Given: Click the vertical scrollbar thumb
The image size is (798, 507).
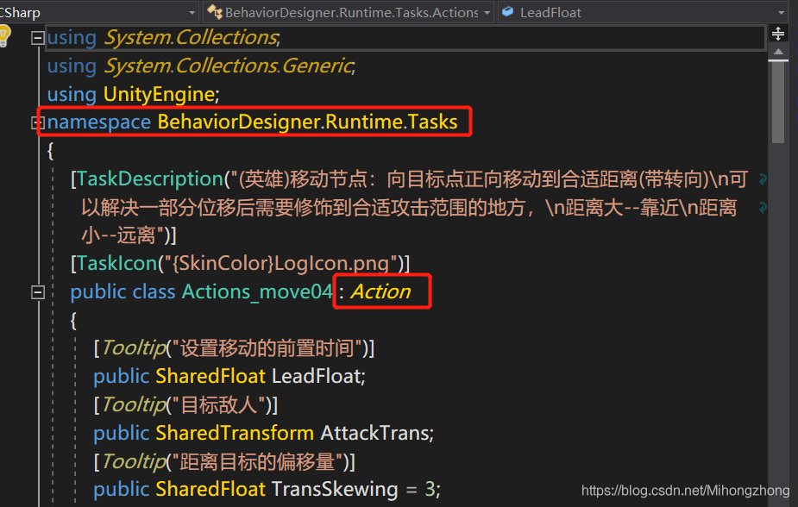Looking at the screenshot, I should click(778, 102).
